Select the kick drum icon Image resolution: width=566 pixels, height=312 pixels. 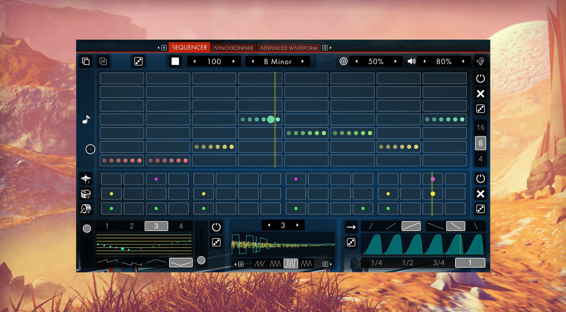[86, 208]
